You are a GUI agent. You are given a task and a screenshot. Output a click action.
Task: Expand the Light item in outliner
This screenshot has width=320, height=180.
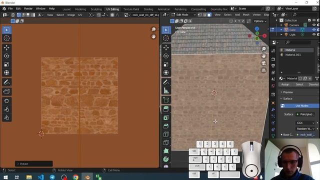pos(281,34)
